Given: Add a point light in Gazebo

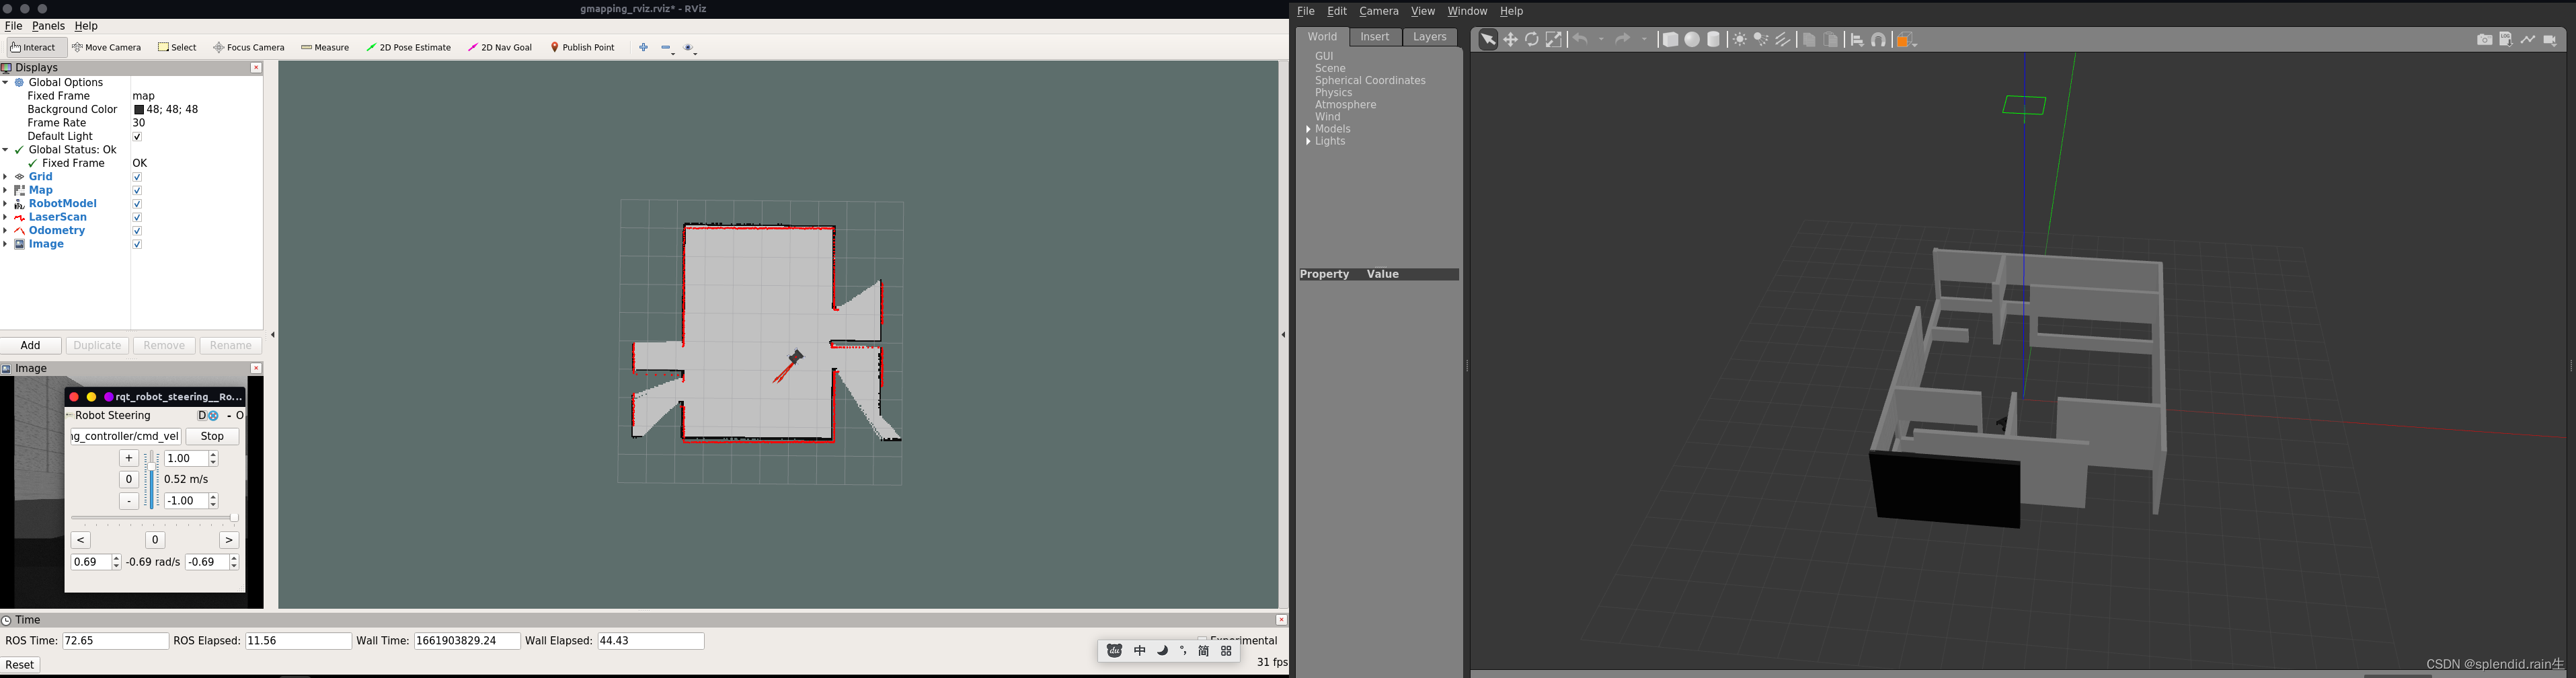Looking at the screenshot, I should pyautogui.click(x=1739, y=39).
